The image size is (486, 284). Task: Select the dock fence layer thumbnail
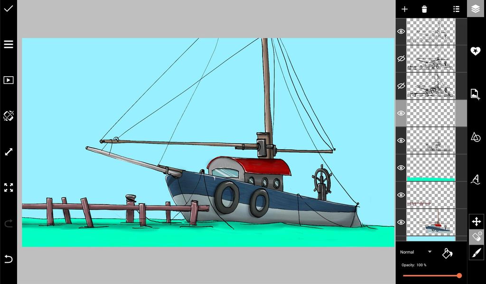[431, 195]
